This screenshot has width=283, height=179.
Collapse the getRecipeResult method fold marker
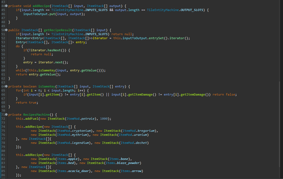(6, 30)
